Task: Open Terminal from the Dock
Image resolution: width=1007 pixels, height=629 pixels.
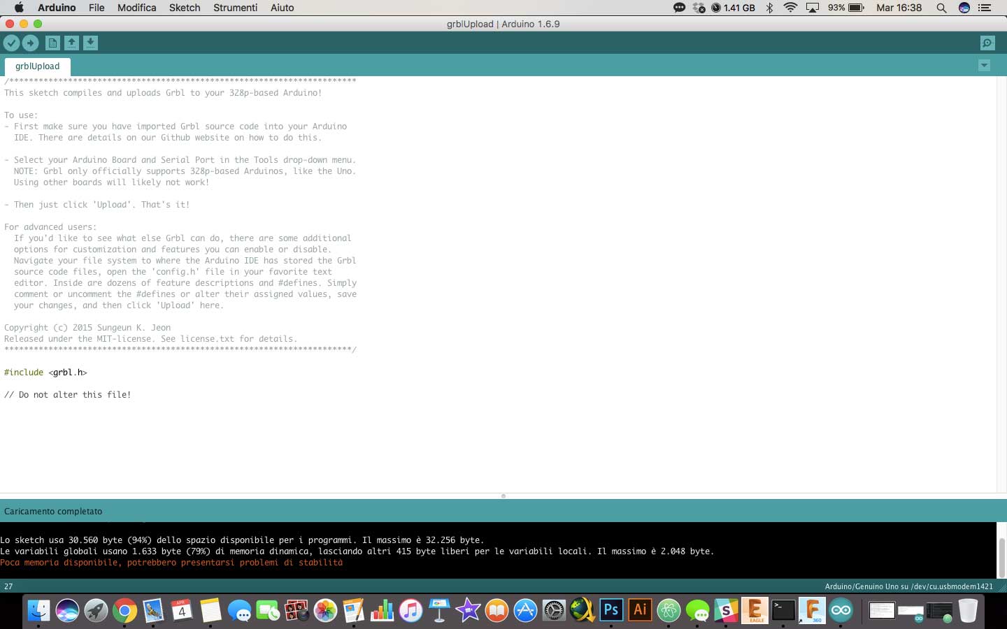Action: (783, 611)
